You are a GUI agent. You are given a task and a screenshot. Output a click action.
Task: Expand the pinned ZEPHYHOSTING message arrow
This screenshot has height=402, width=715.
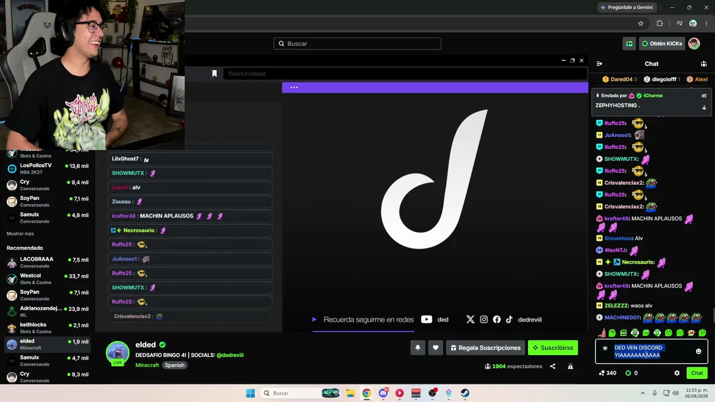click(x=704, y=107)
